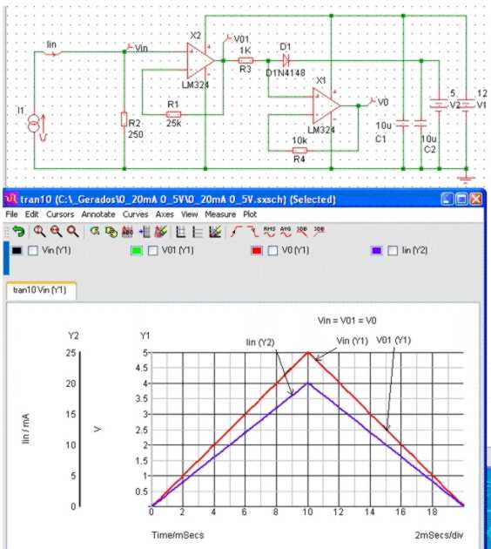Open the Measure menu
The image size is (491, 549).
[220, 214]
